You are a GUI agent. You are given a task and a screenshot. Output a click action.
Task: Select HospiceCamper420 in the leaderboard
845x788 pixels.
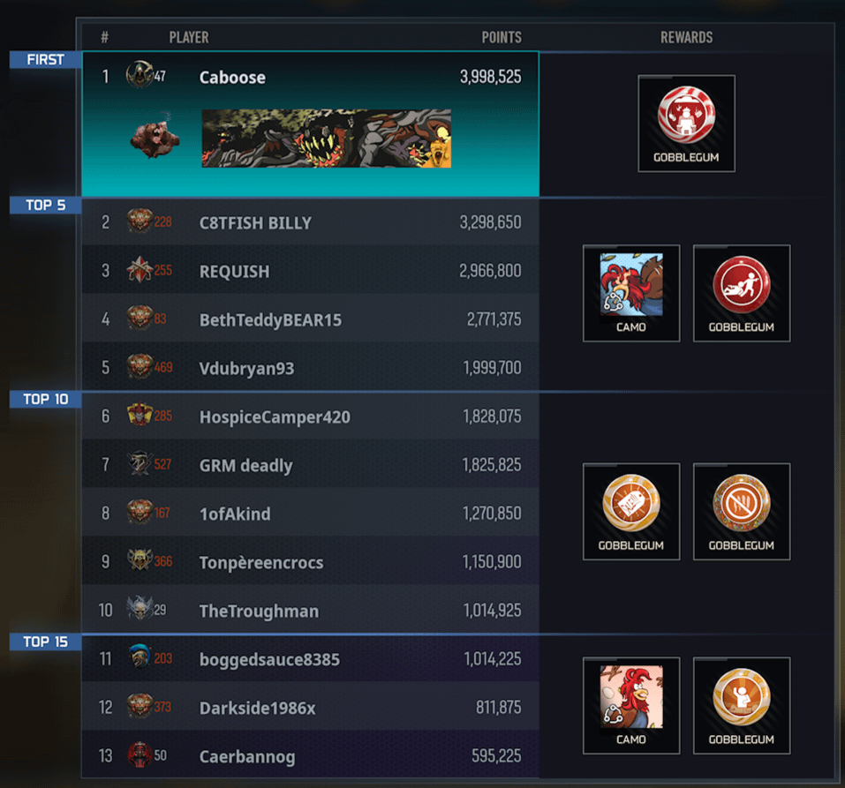pyautogui.click(x=311, y=417)
